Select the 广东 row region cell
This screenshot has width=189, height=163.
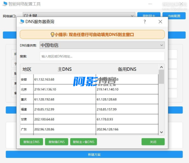pyautogui.click(x=27, y=129)
